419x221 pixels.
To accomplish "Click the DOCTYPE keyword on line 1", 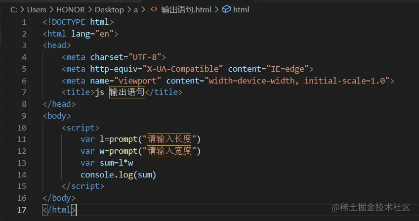I will click(x=68, y=22).
